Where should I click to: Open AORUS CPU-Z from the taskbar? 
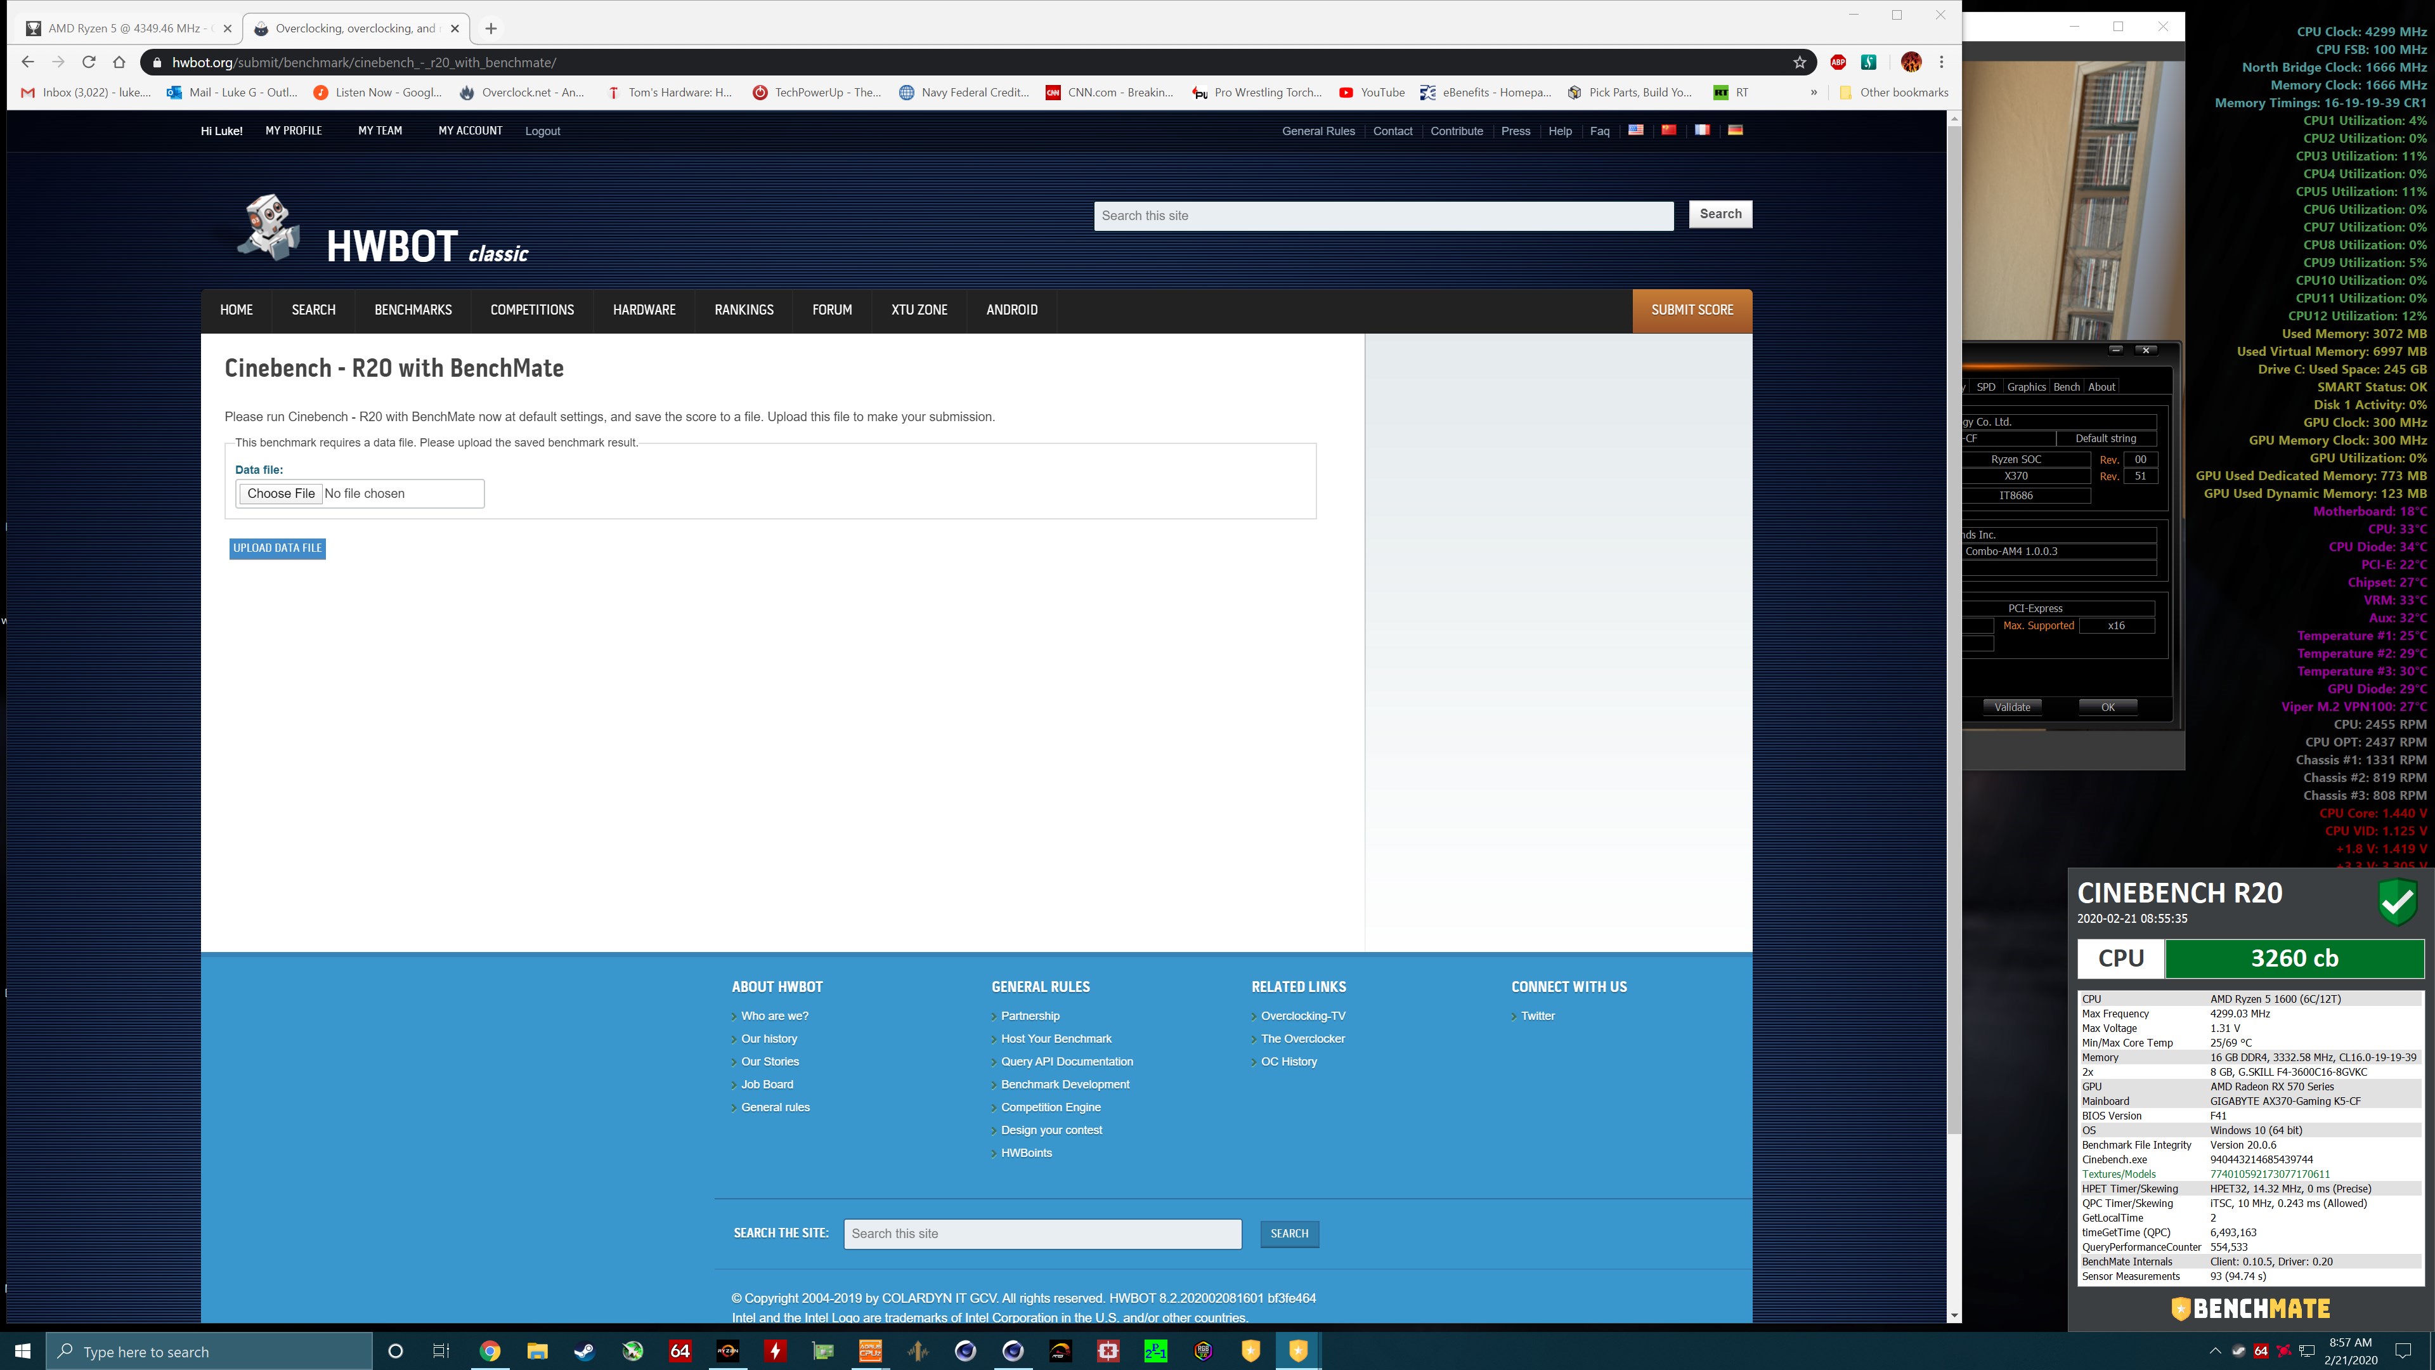point(869,1351)
